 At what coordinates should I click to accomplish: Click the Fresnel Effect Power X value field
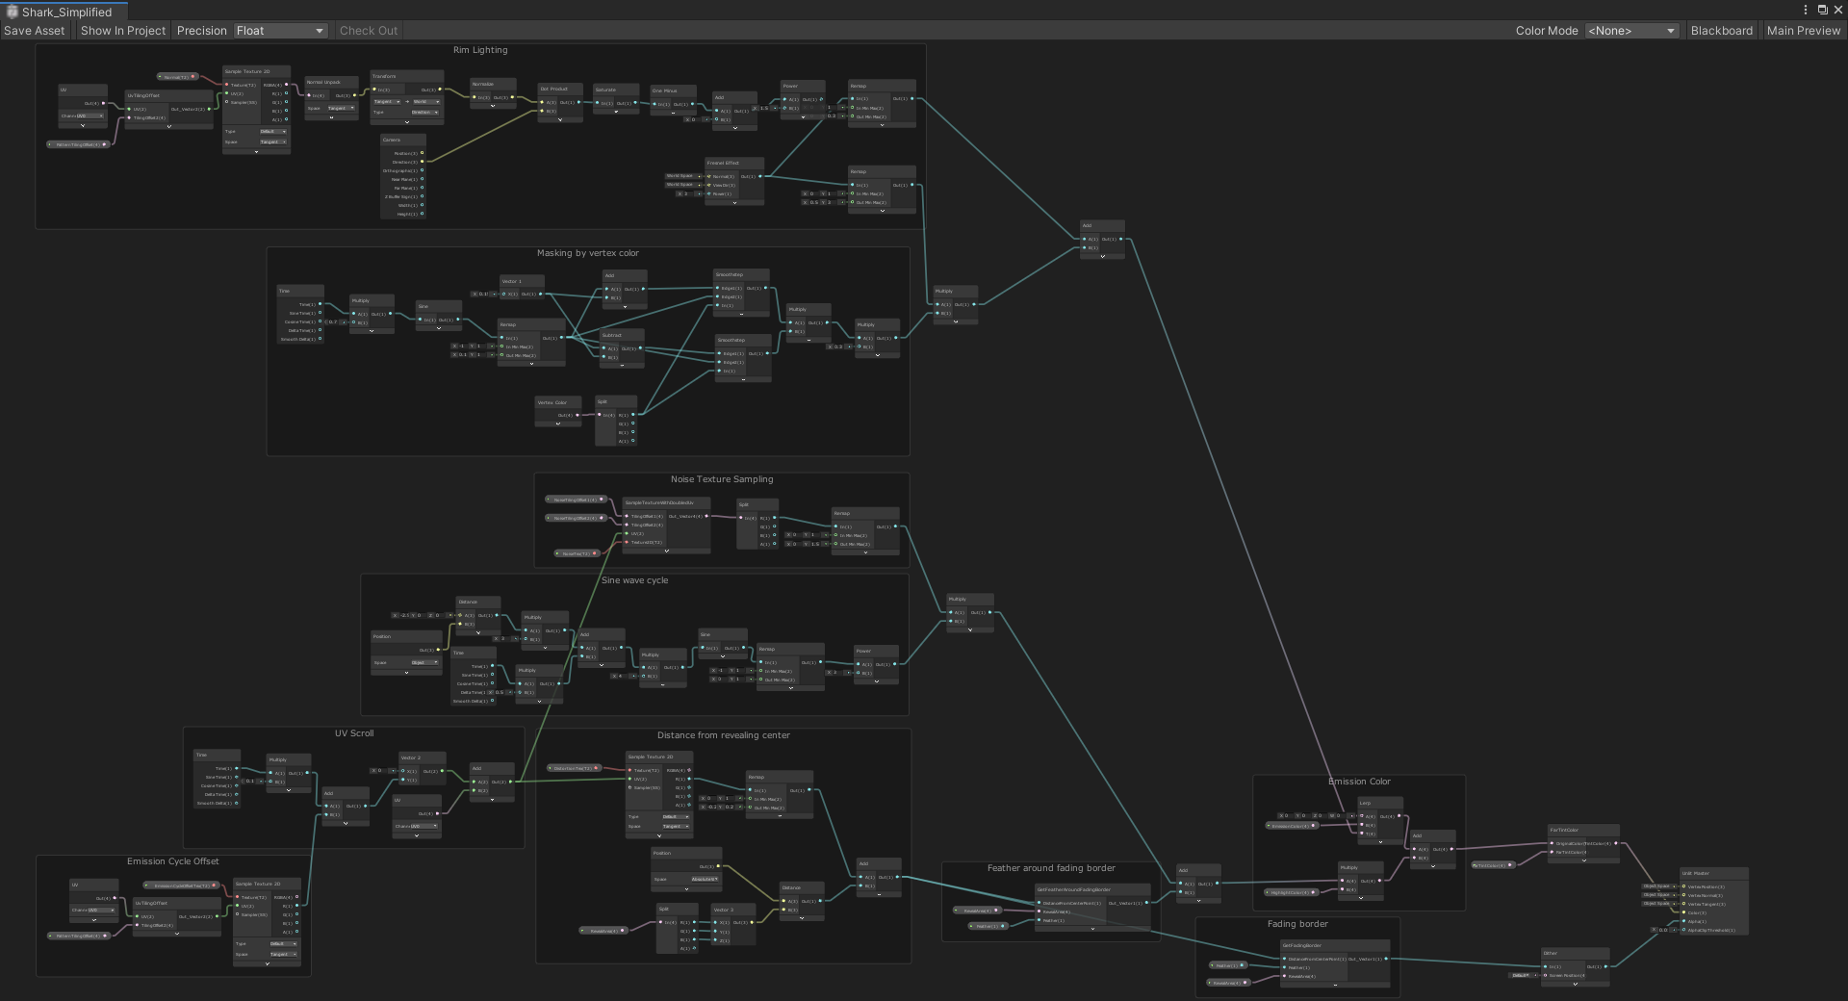click(687, 193)
